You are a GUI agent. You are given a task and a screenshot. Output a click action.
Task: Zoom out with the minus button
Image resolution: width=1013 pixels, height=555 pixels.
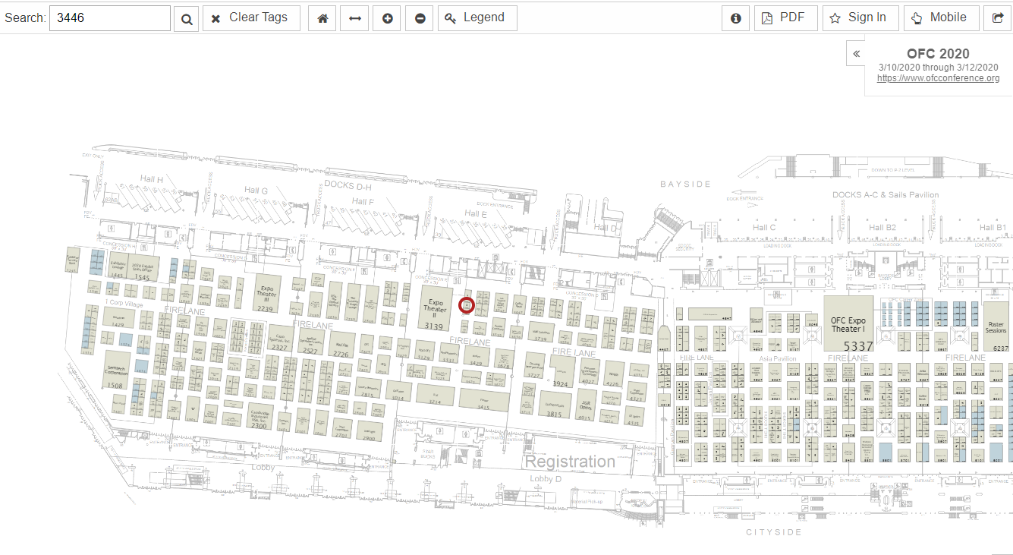[x=420, y=18]
